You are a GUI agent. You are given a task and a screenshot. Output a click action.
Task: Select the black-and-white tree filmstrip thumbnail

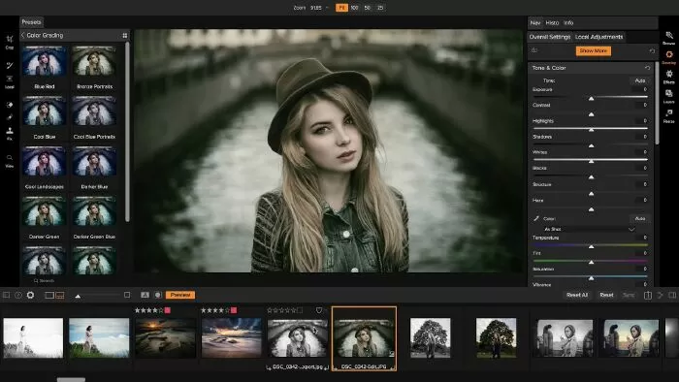(430, 337)
